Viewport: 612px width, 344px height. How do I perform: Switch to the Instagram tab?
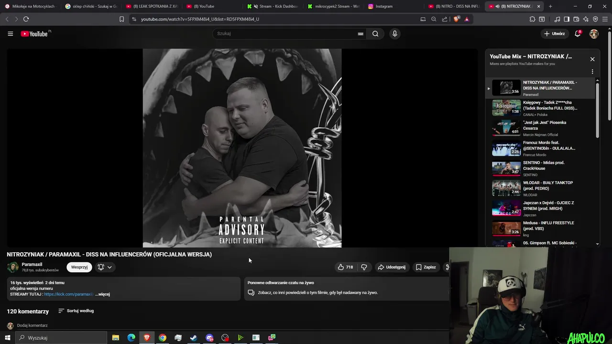394,6
